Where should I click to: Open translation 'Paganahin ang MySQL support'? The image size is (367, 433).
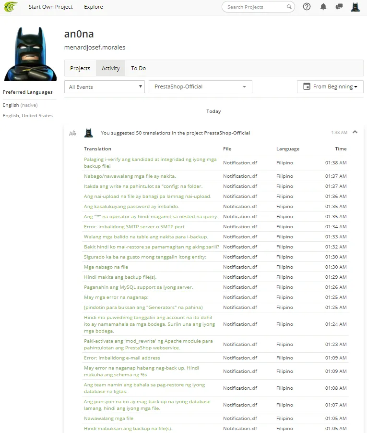[139, 287]
